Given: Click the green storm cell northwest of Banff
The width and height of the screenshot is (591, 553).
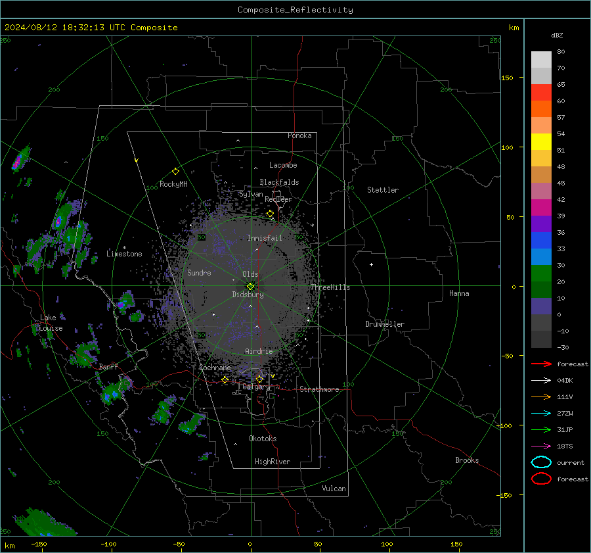Looking at the screenshot, I should click(x=85, y=355).
